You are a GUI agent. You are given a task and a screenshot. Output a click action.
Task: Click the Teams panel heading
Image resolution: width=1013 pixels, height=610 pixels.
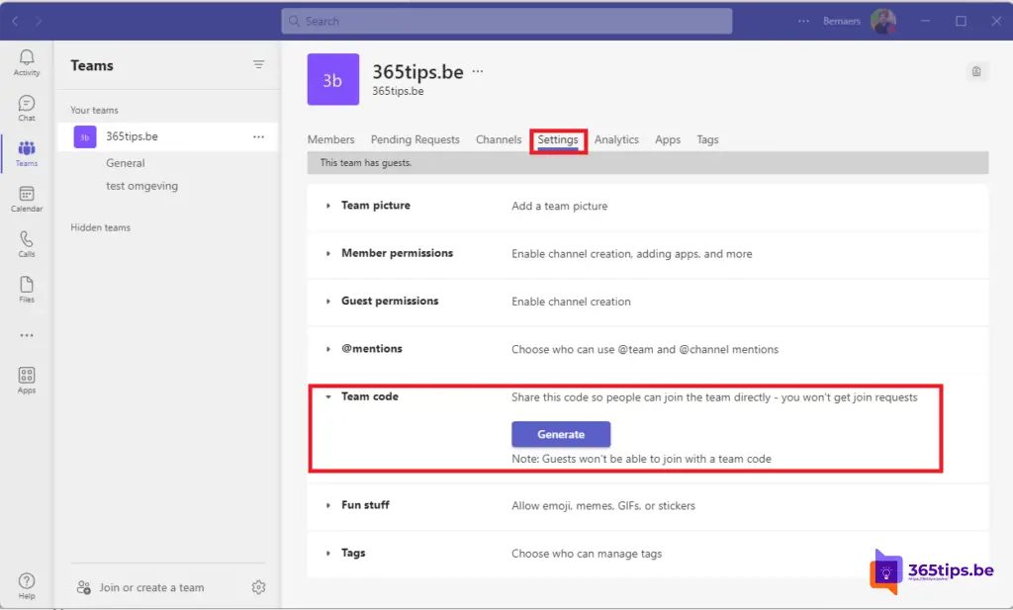coord(92,65)
